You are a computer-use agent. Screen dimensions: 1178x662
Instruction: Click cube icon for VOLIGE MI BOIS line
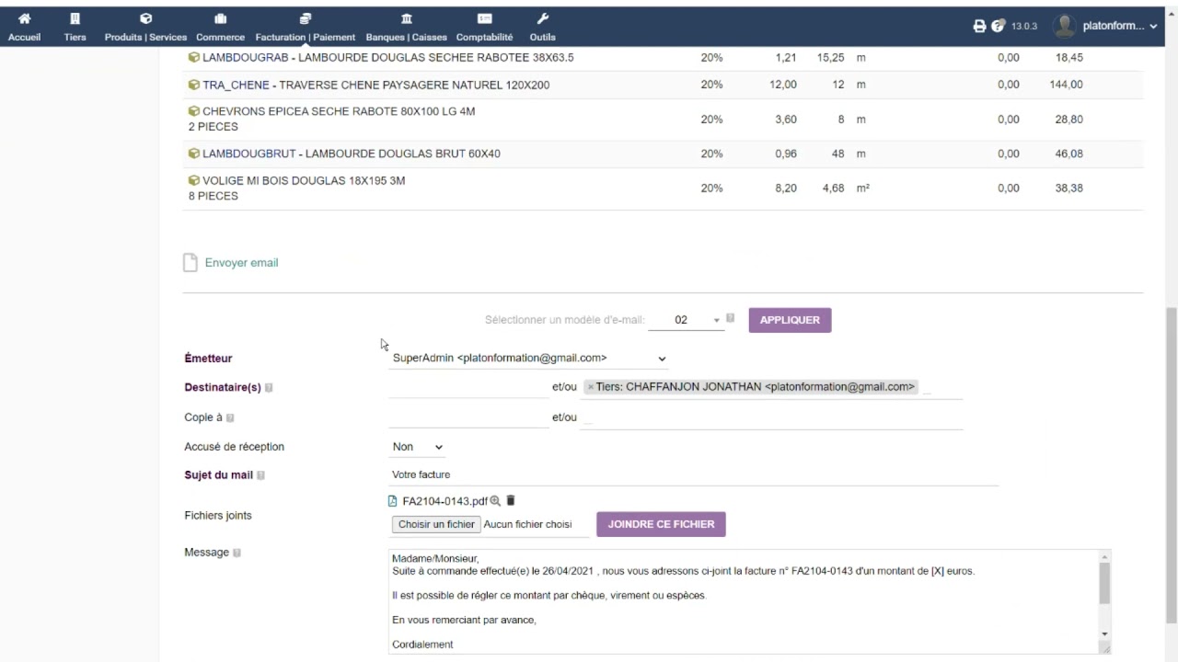tap(193, 180)
